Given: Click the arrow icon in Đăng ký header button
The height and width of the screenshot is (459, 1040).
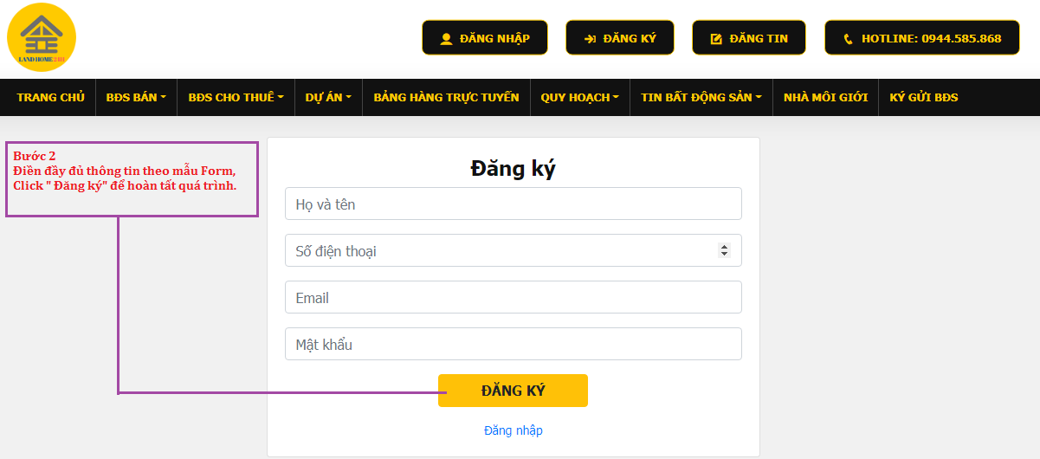Looking at the screenshot, I should tap(590, 39).
